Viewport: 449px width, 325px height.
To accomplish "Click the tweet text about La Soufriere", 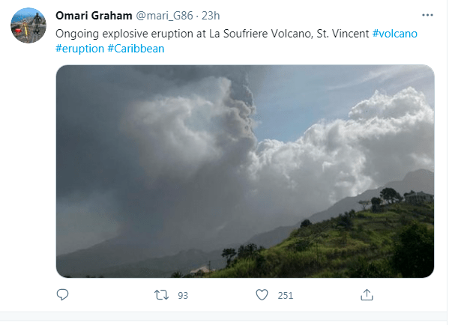I will pos(212,34).
